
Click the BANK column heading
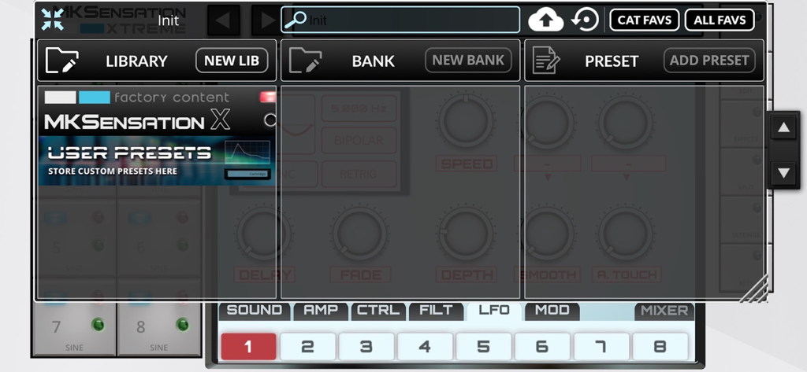pos(373,61)
